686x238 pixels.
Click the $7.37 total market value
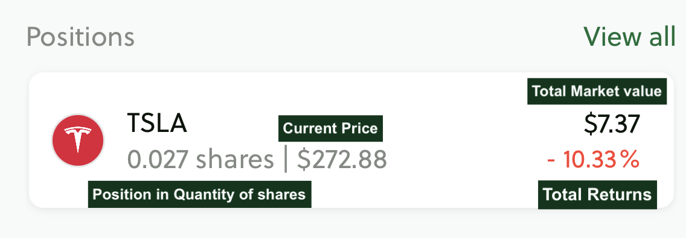pyautogui.click(x=612, y=124)
